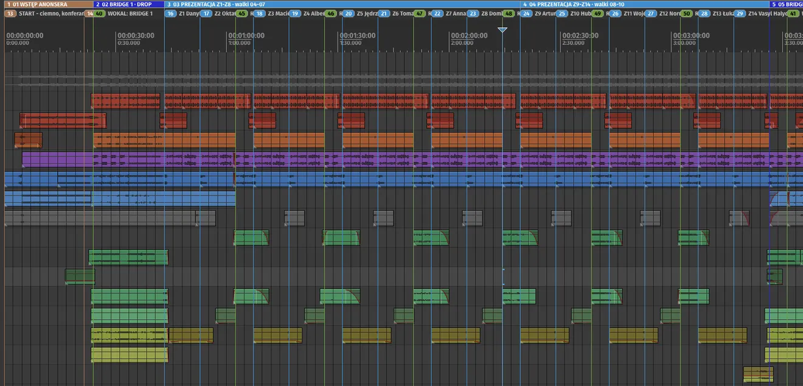The width and height of the screenshot is (803, 386).
Task: Click the green marker badge 47
Action: [x=419, y=13]
